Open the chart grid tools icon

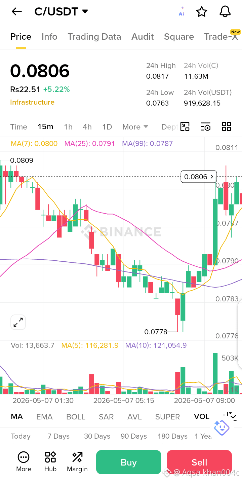coord(227,127)
